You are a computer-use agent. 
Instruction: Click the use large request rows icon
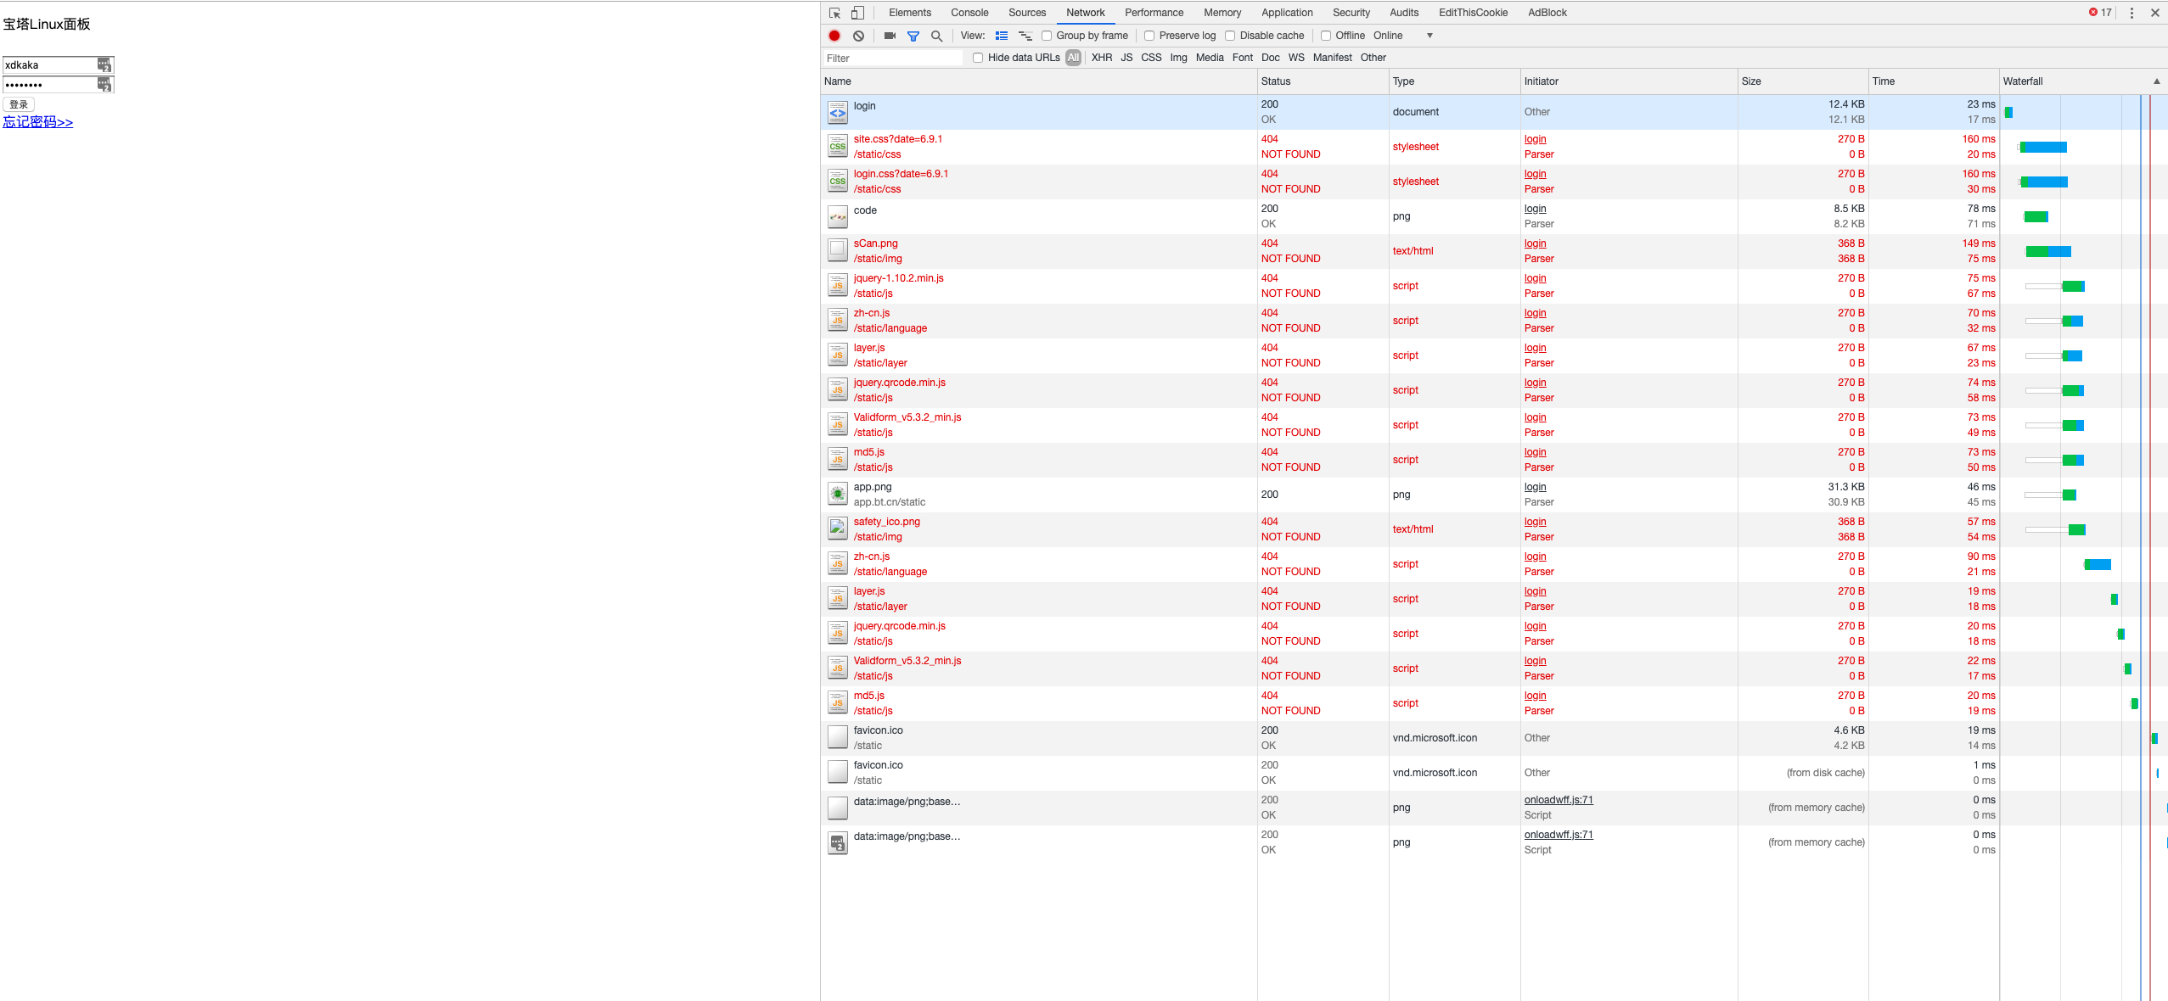coord(1002,36)
